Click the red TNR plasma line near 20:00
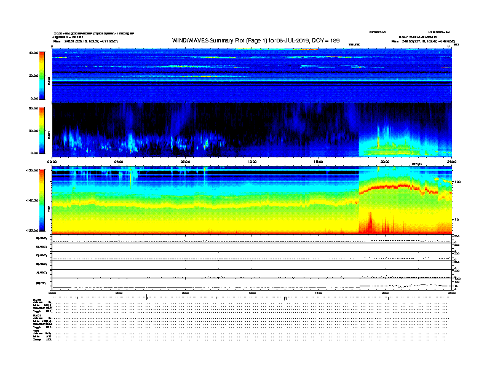 point(385,187)
